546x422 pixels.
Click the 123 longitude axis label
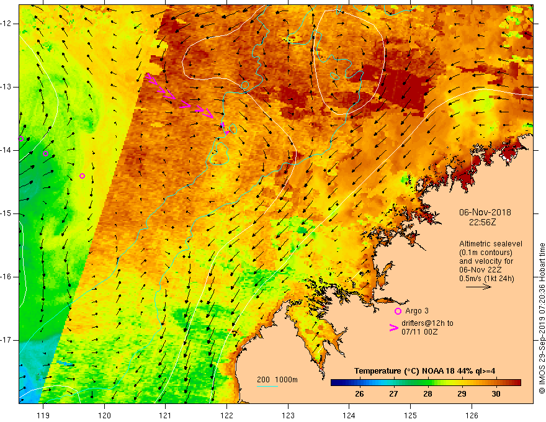(x=288, y=415)
